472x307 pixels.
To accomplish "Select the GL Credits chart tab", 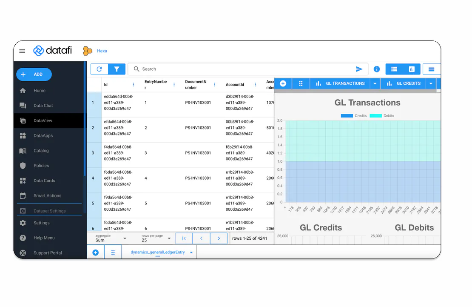I will pyautogui.click(x=404, y=83).
